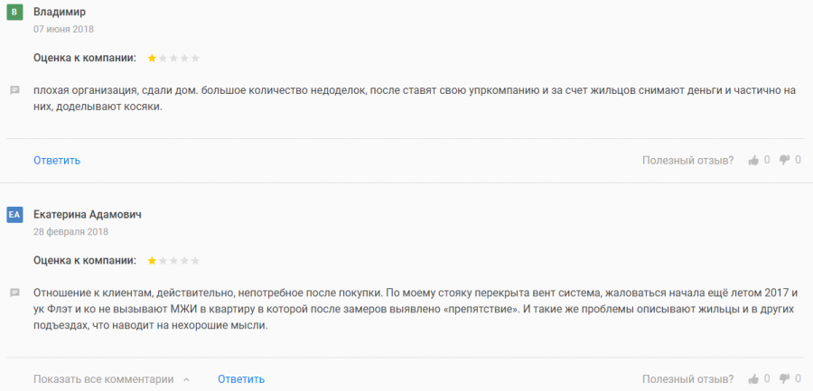Select the fifth star in Владимир's rating
This screenshot has height=391, width=813.
pos(195,58)
